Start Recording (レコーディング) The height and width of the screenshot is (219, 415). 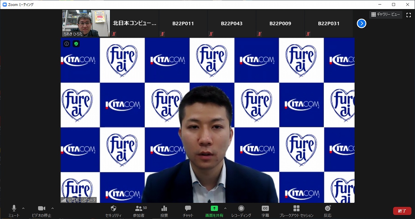[x=241, y=209]
